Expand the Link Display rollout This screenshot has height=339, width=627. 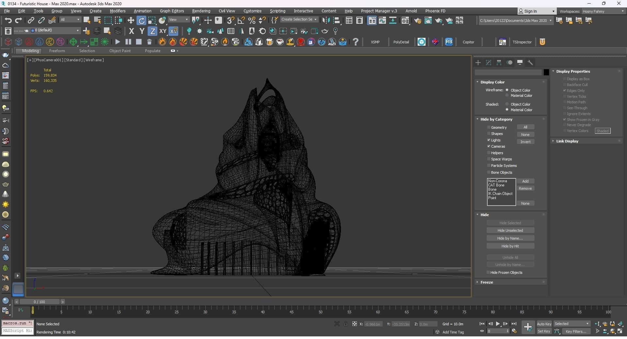(x=567, y=141)
